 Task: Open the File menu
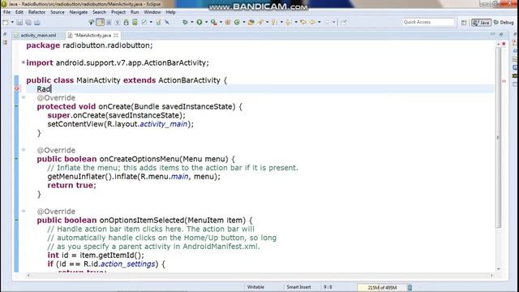tap(6, 12)
